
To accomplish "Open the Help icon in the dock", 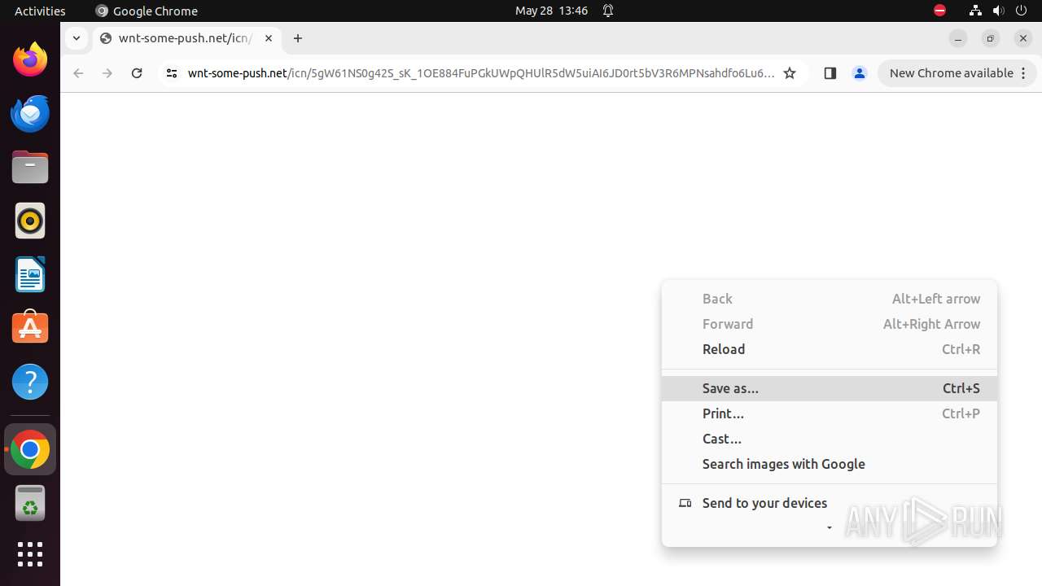I will (x=30, y=382).
